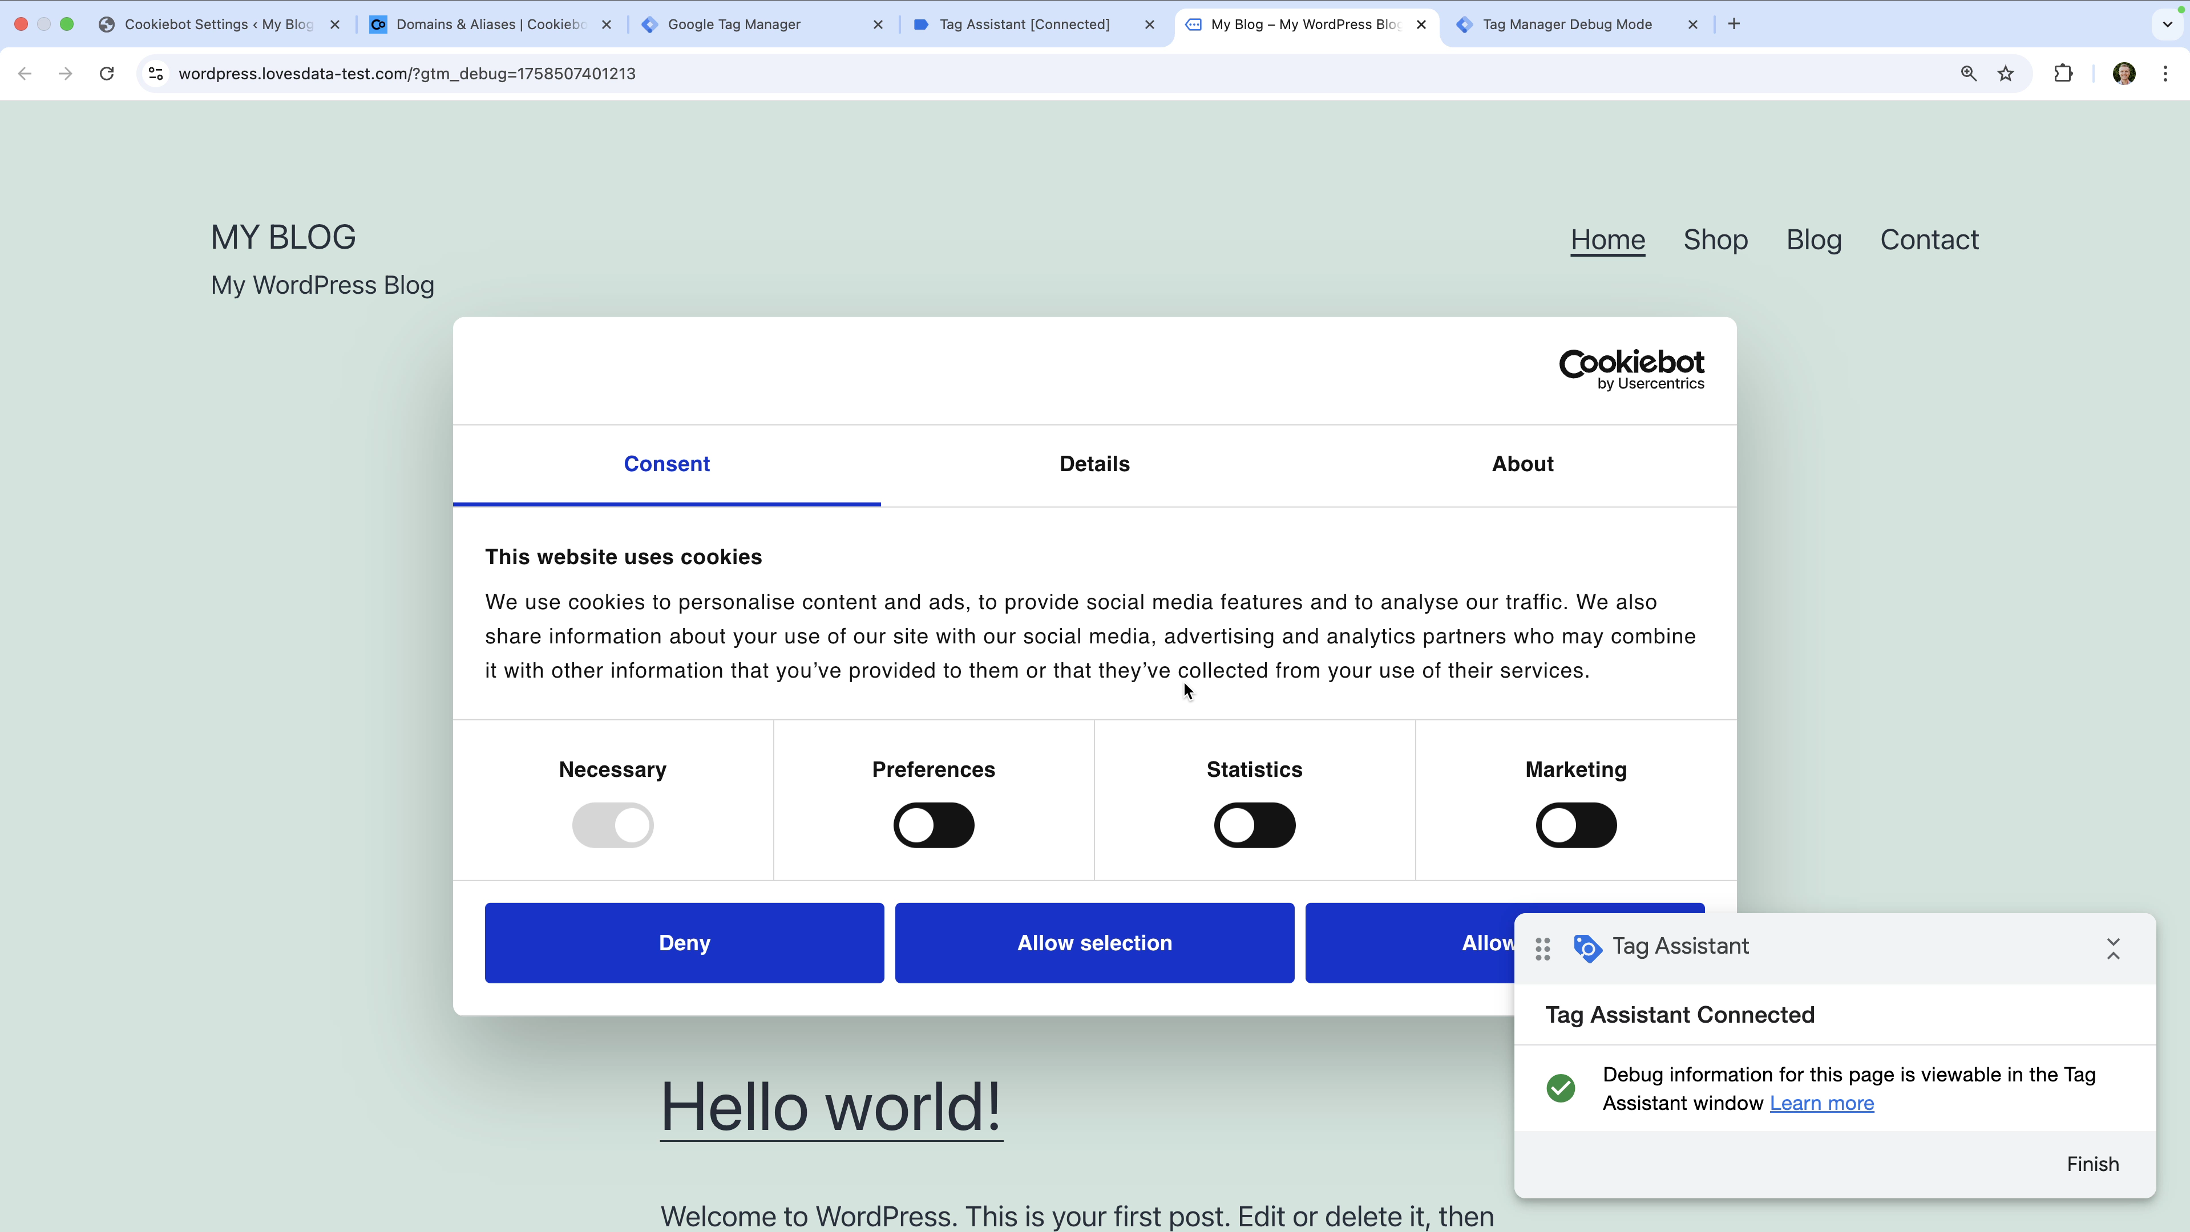Click the Deny cookies button
Viewport: 2190px width, 1232px height.
click(x=684, y=942)
